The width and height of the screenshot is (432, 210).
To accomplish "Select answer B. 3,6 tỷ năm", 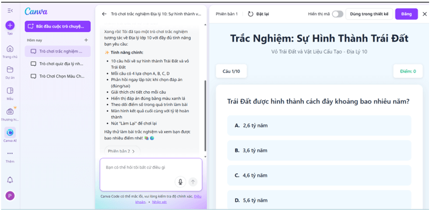I will coord(319,150).
